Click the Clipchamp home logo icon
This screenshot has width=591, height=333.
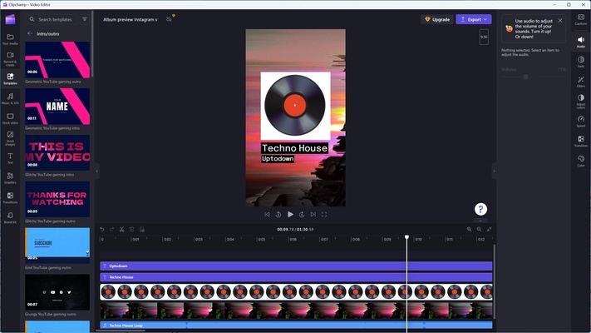(x=10, y=19)
